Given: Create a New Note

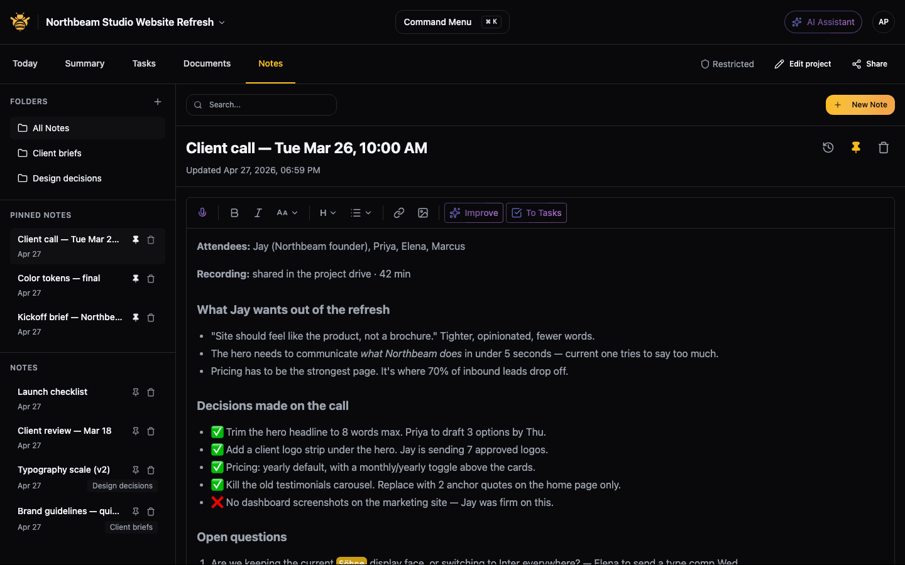Looking at the screenshot, I should click(x=860, y=105).
